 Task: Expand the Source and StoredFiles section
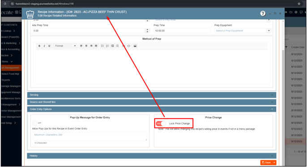(x=152, y=102)
